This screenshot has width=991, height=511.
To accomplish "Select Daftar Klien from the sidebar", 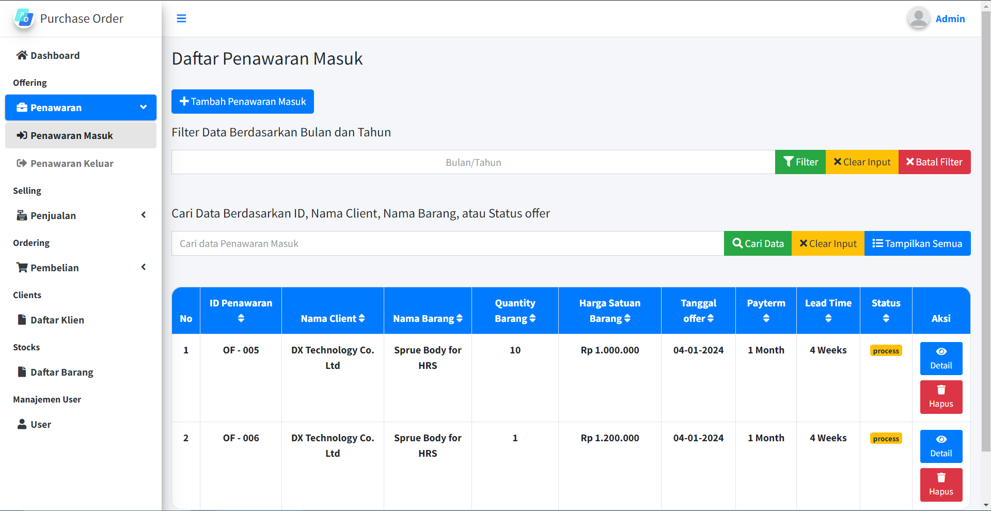I will click(x=57, y=320).
